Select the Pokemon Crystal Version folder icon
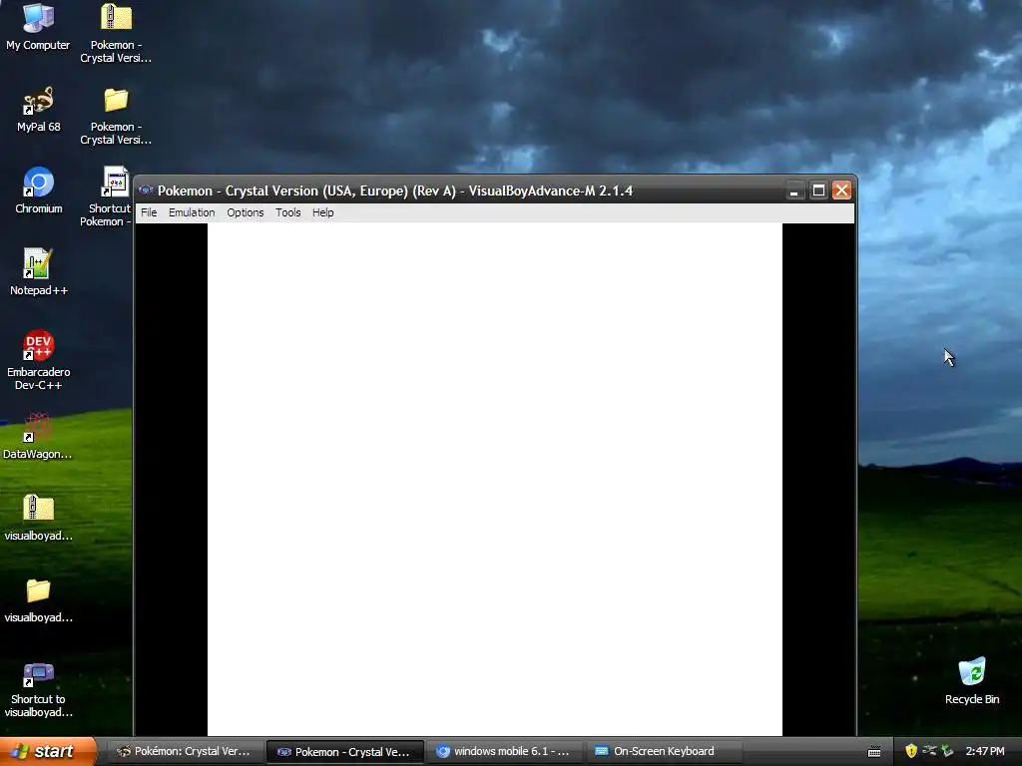 coord(116,116)
